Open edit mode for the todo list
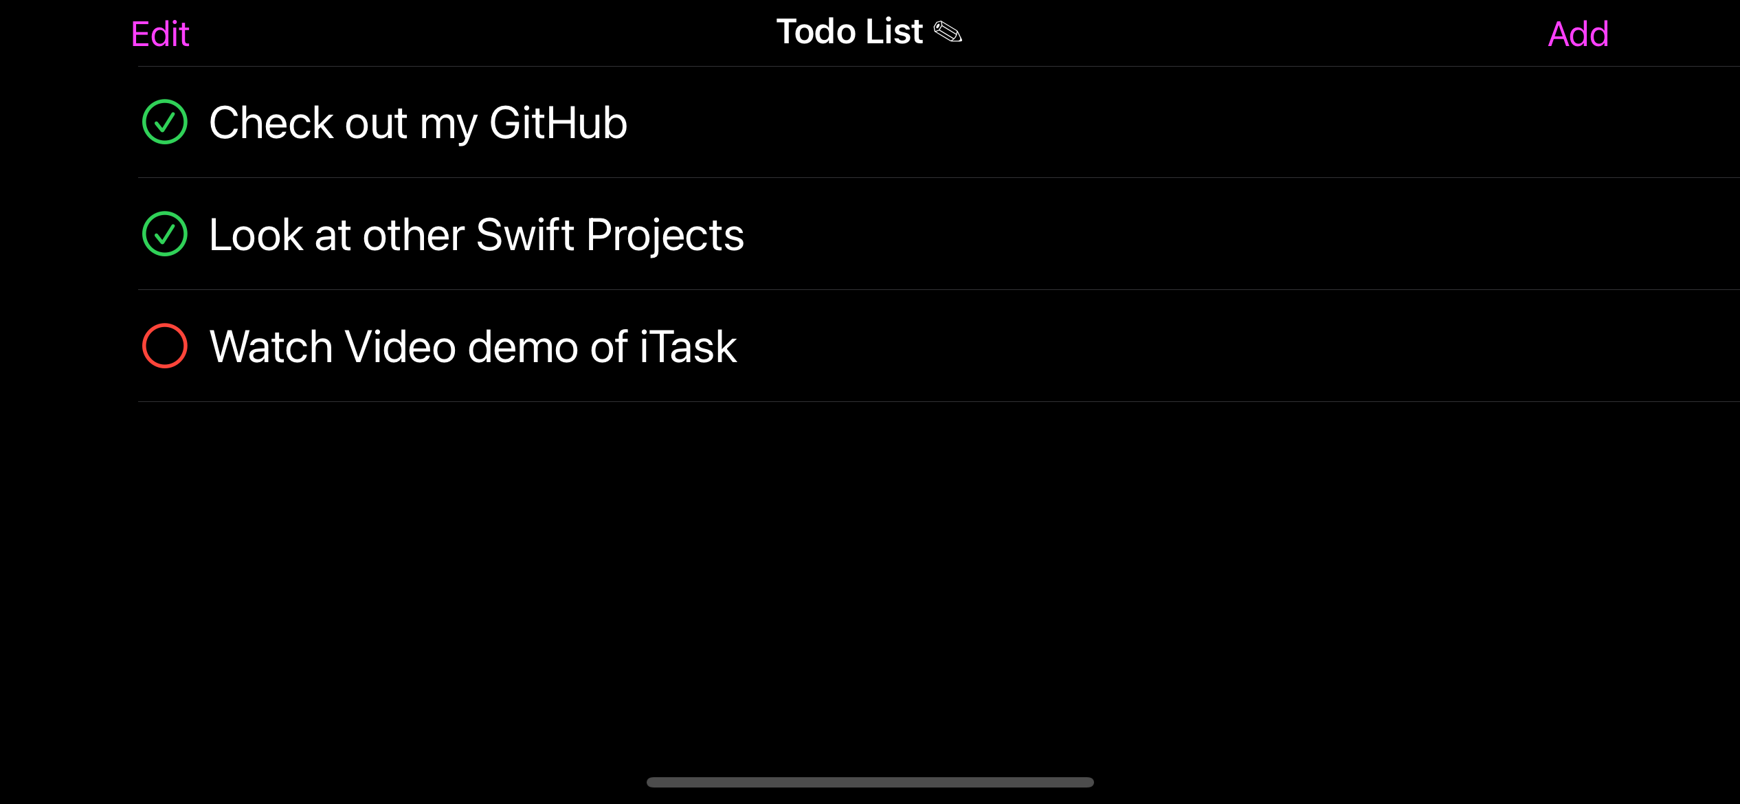Viewport: 1740px width, 804px height. 160,32
